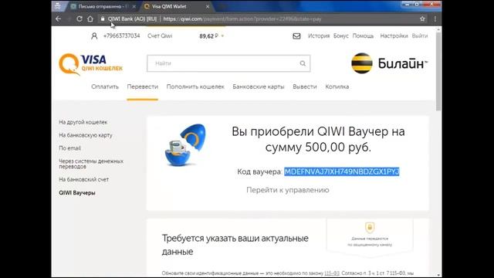The height and width of the screenshot is (278, 494).
Task: Open the Банковские карты section
Action: point(259,86)
